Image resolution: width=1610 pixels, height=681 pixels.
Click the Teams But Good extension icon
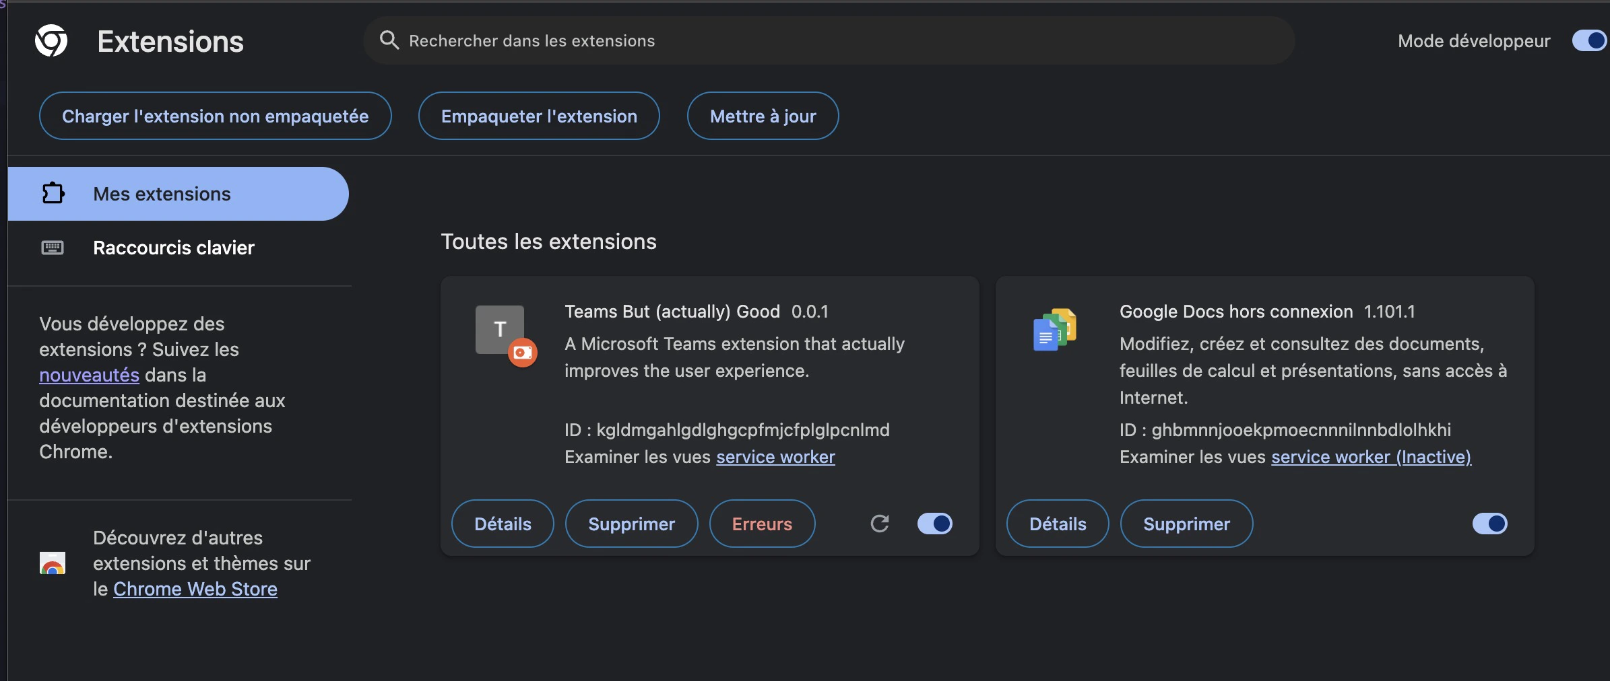pos(500,330)
